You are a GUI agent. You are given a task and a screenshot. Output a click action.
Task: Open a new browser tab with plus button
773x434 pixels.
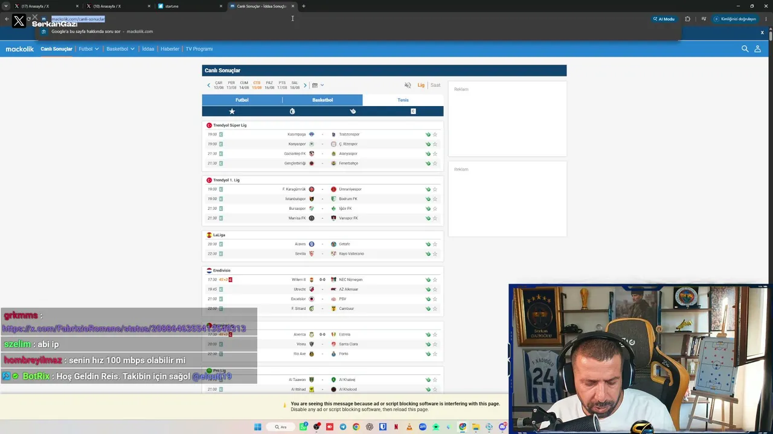click(x=303, y=6)
